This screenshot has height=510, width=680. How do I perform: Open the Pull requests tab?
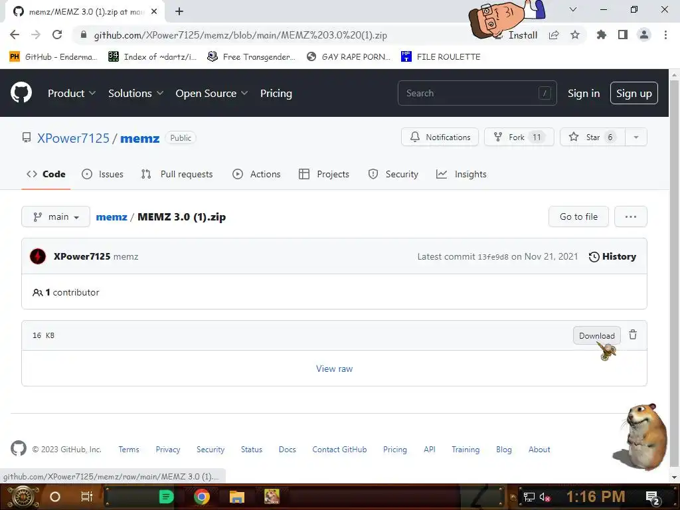click(x=177, y=174)
